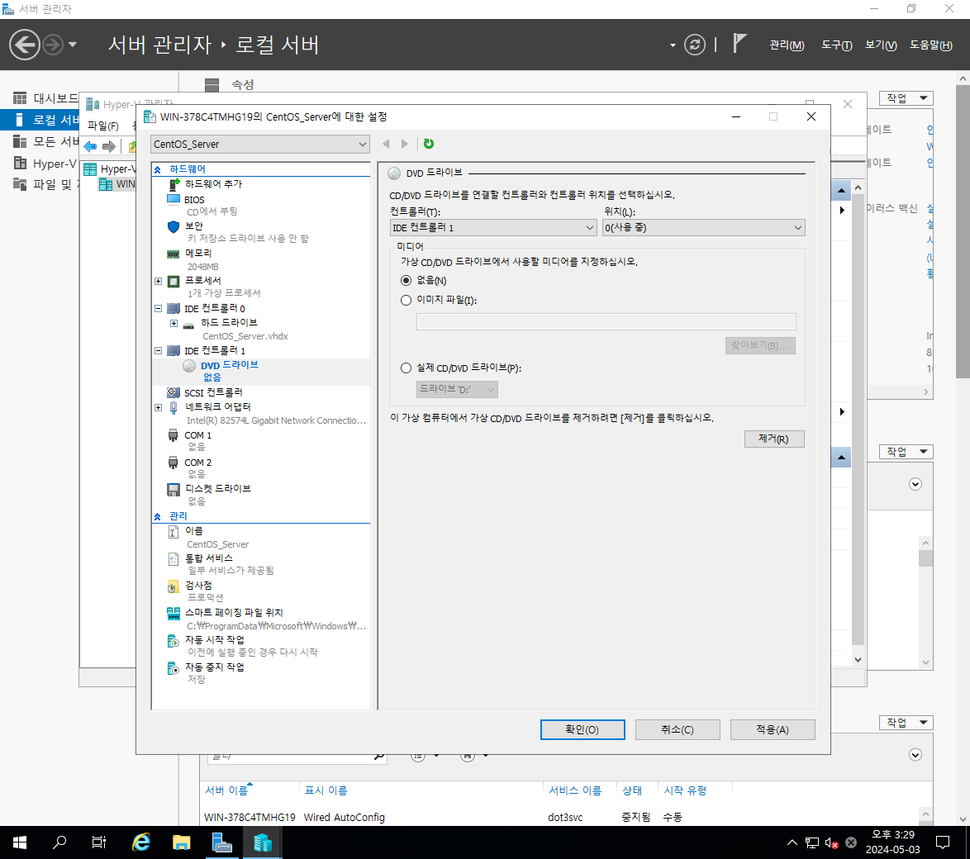Open Hyper-V in Server Manager sidebar
Screen dimensions: 970x859
[46, 164]
